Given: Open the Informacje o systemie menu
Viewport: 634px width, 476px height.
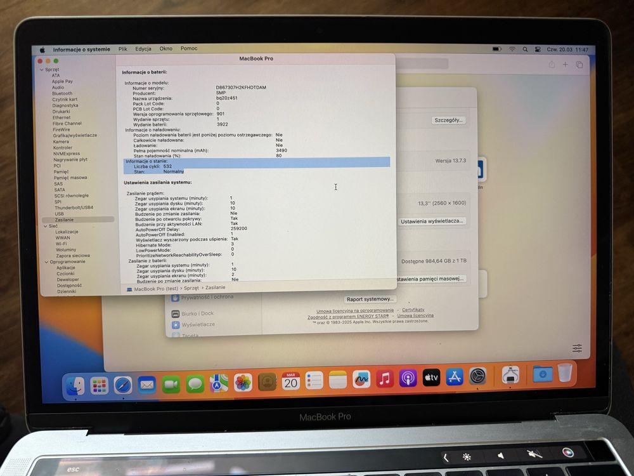Looking at the screenshot, I should click(81, 50).
